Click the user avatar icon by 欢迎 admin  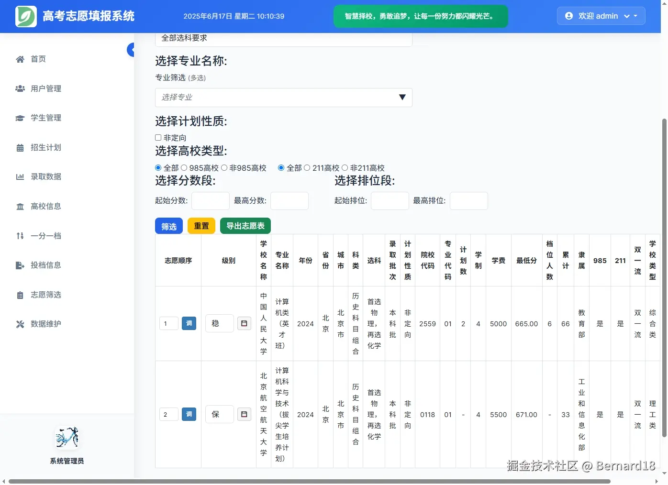[x=569, y=16]
